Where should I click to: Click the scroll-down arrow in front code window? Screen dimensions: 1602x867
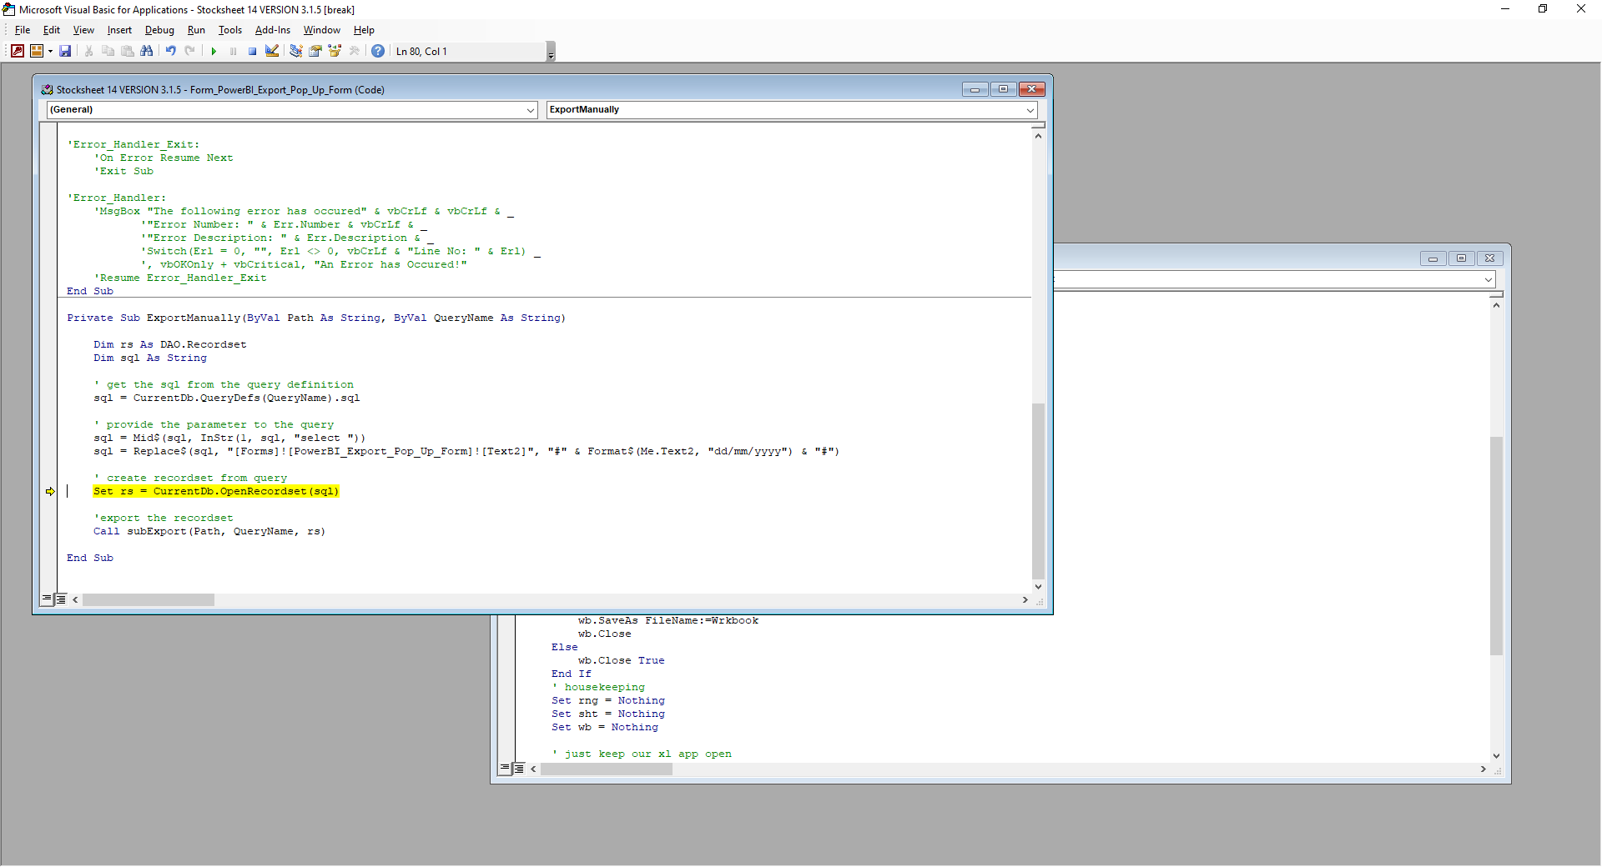1038,586
